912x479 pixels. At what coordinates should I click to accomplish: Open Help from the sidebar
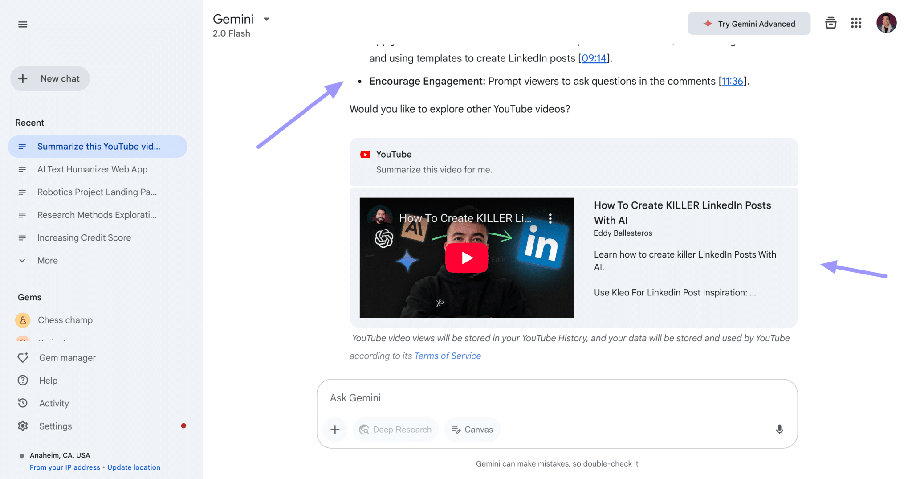tap(48, 380)
